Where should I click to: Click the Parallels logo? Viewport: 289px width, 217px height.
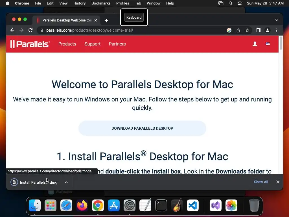tap(30, 44)
